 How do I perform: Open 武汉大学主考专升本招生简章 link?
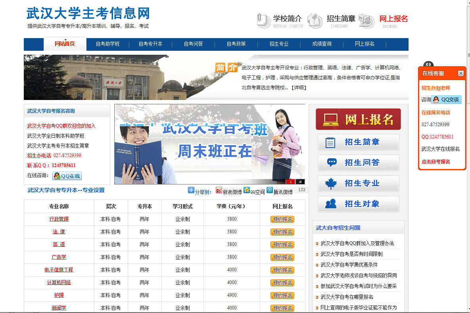click(58, 146)
